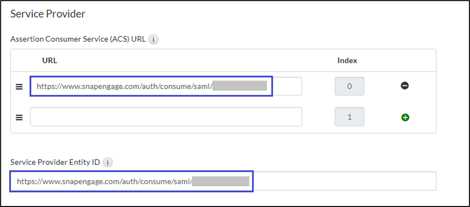Click the Service Provider Entity ID label
This screenshot has width=470, height=207.
tap(55, 162)
